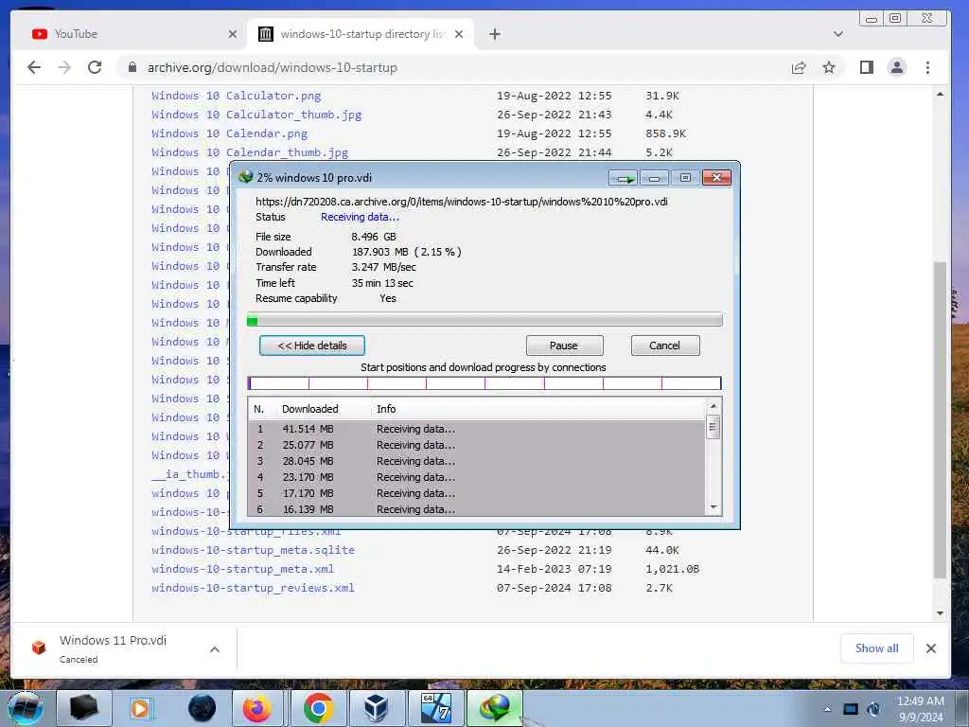Viewport: 969px width, 727px height.
Task: Select connection 4 row with 23.170 MB
Action: (x=477, y=477)
